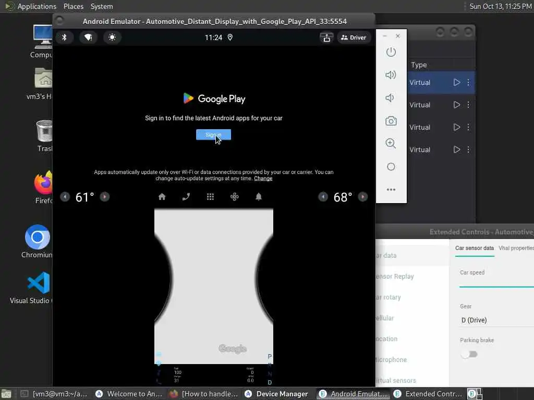
Task: Select Virtual sensors in Extended Controls sidebar
Action: [x=412, y=380]
